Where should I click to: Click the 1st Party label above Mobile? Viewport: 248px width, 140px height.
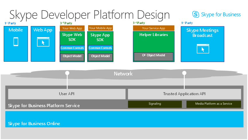point(10,23)
